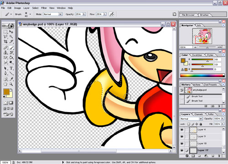Open the File menu
The height and width of the screenshot is (164, 228).
coord(3,8)
